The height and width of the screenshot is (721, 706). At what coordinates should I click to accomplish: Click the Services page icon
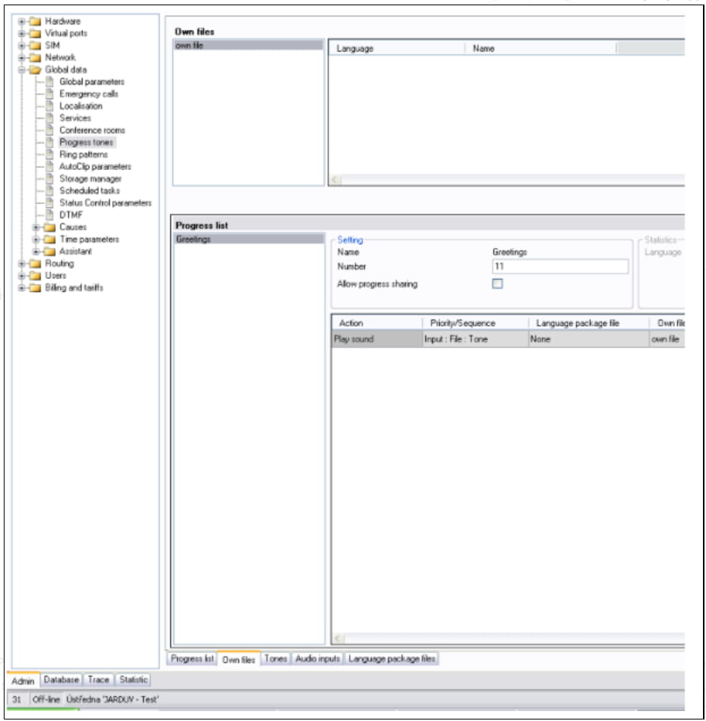click(50, 118)
